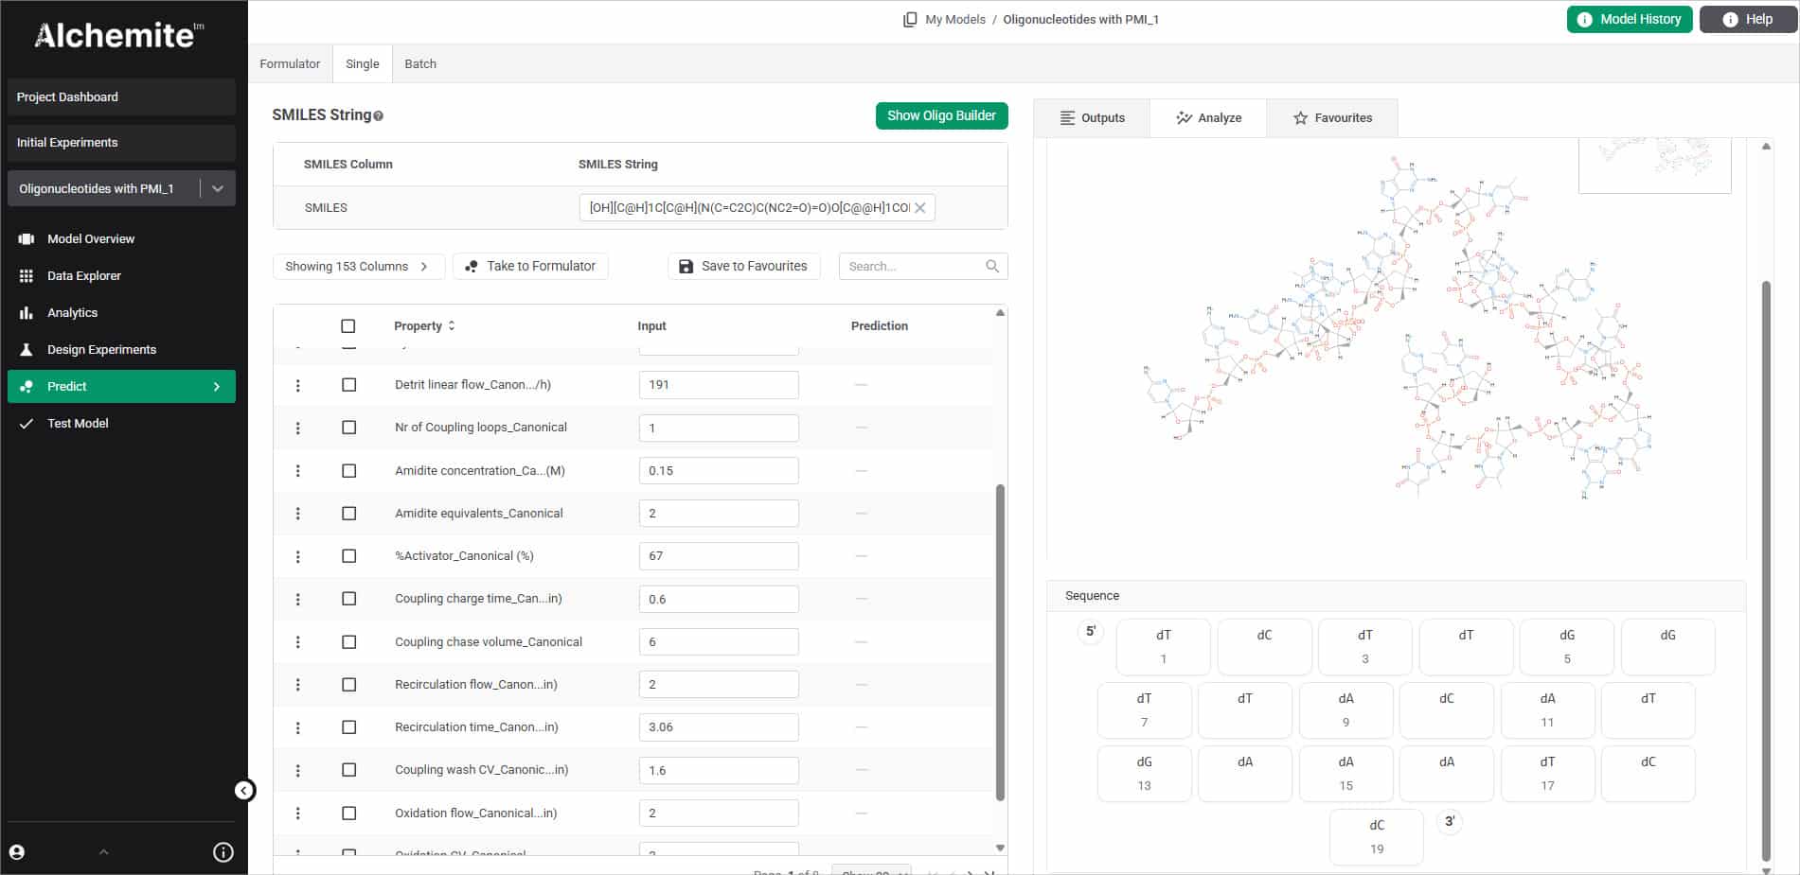Click the search magnifier icon
The width and height of the screenshot is (1800, 875).
pos(991,267)
